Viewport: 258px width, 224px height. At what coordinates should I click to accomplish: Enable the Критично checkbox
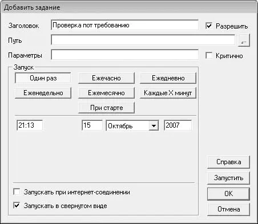click(x=209, y=56)
